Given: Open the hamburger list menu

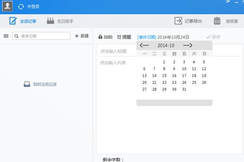Looking at the screenshot, I should coord(6,36).
